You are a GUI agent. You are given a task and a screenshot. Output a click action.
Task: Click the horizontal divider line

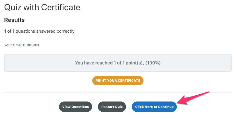coord(118,93)
